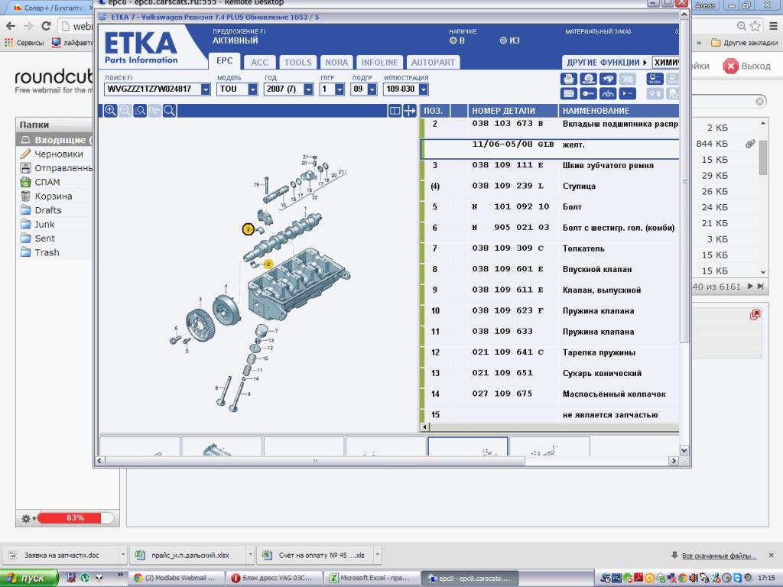Switch to the NORA tab
783x587 pixels.
(336, 63)
